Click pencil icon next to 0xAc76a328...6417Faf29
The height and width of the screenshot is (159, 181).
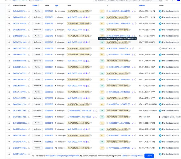coord(130,48)
